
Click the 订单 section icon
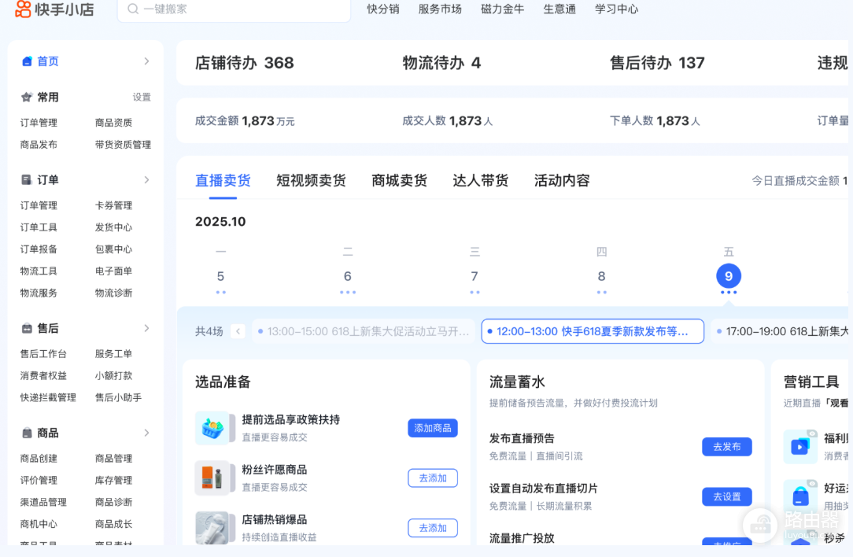(27, 180)
